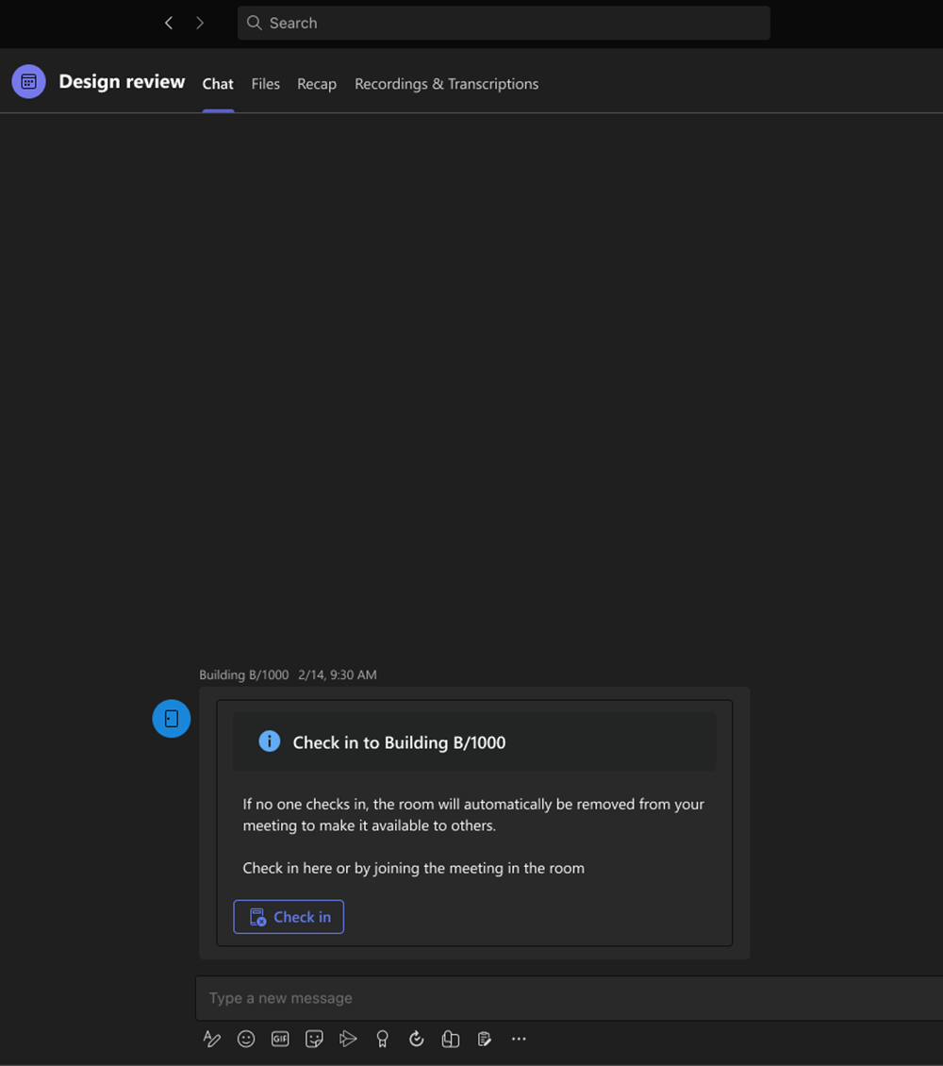Viewport: 943px width, 1066px height.
Task: Click the Check in button
Action: [289, 917]
